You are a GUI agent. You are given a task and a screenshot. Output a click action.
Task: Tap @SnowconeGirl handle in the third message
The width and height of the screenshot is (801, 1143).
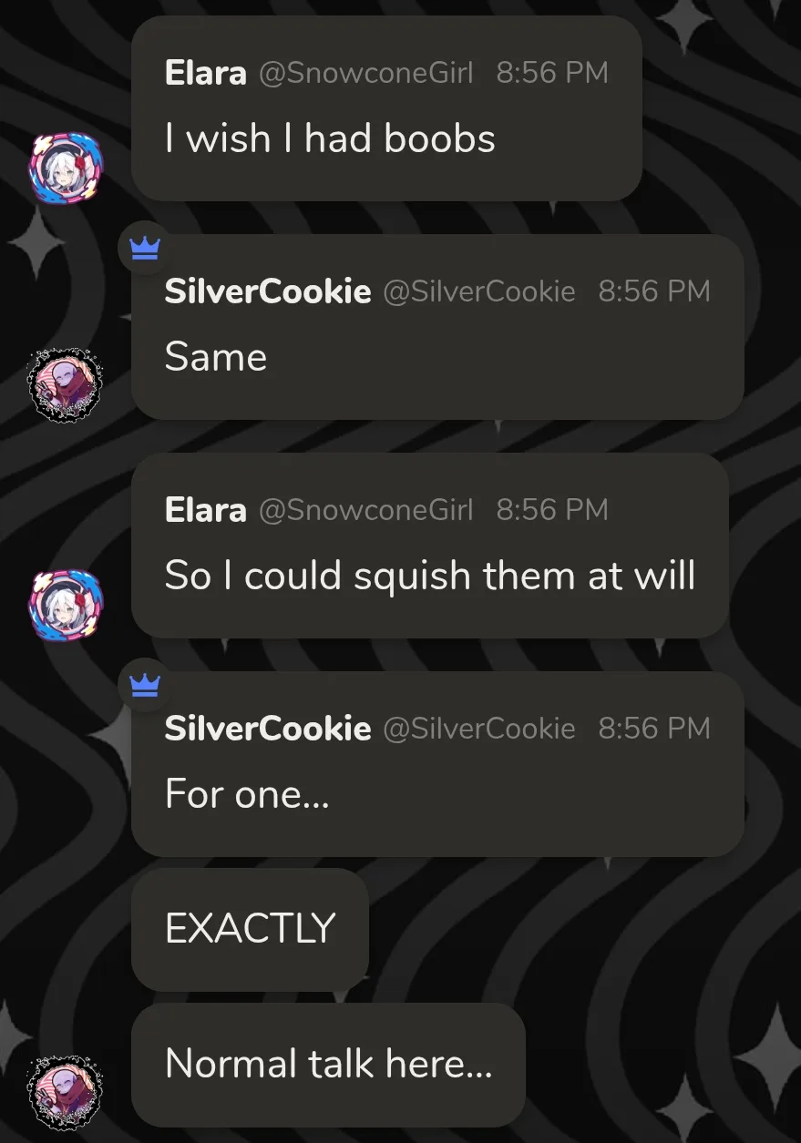(x=366, y=510)
